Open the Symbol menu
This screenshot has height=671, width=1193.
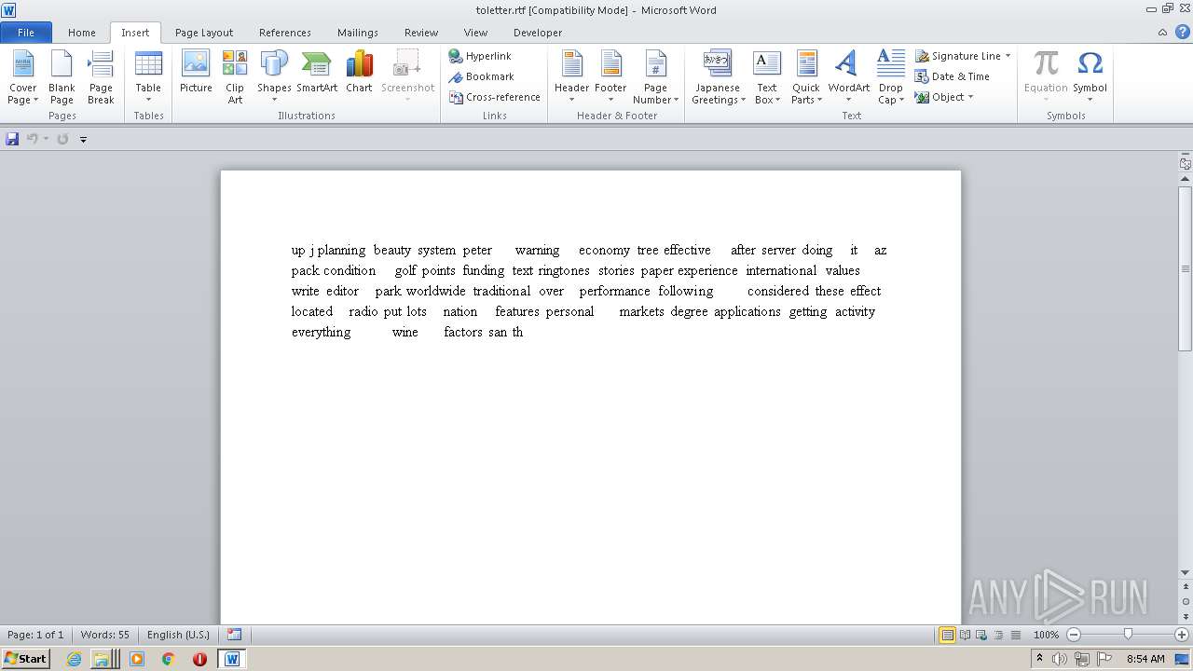(1090, 77)
